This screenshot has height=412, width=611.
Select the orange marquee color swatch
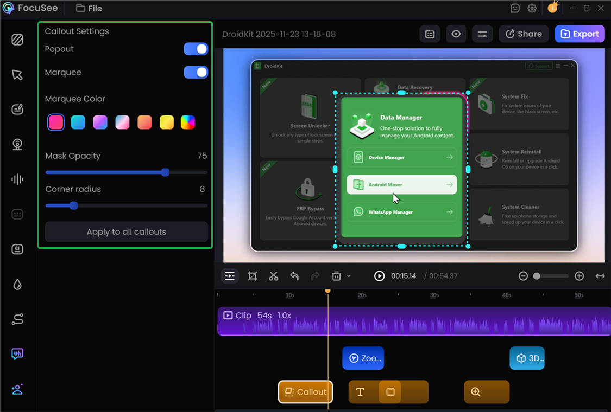[144, 122]
